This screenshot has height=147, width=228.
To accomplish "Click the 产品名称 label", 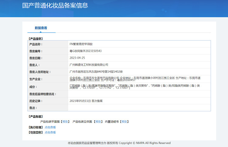I will (x=36, y=44).
